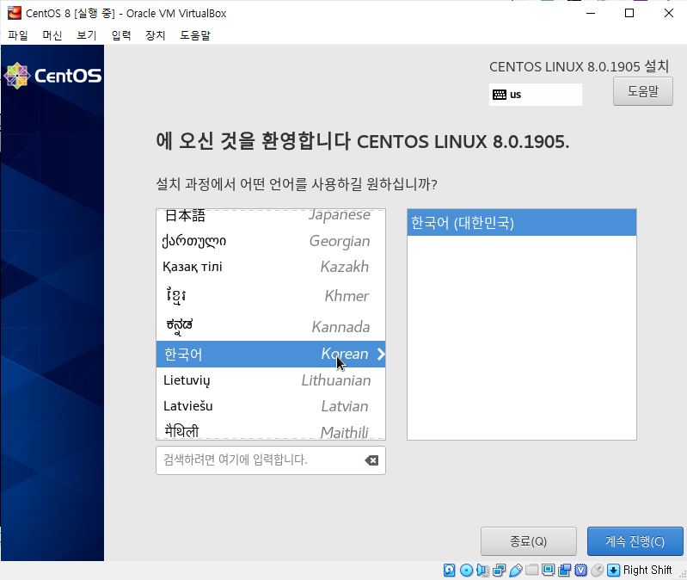Click the shared folders icon in status bar
The image size is (687, 580).
pyautogui.click(x=532, y=570)
